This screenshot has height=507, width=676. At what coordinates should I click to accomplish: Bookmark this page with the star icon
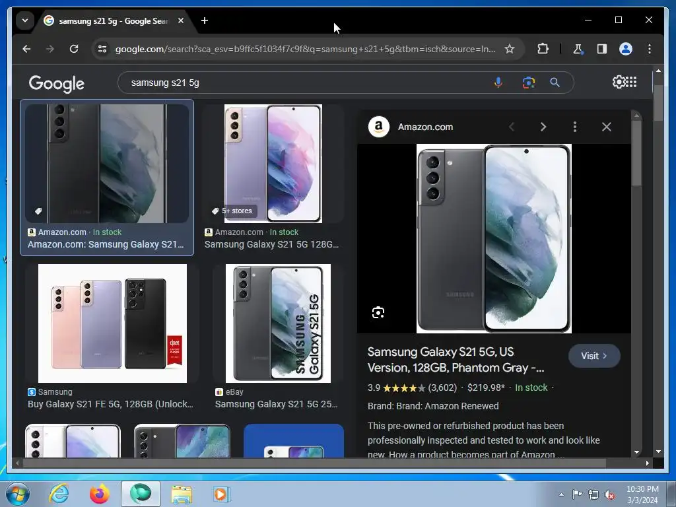pyautogui.click(x=510, y=49)
